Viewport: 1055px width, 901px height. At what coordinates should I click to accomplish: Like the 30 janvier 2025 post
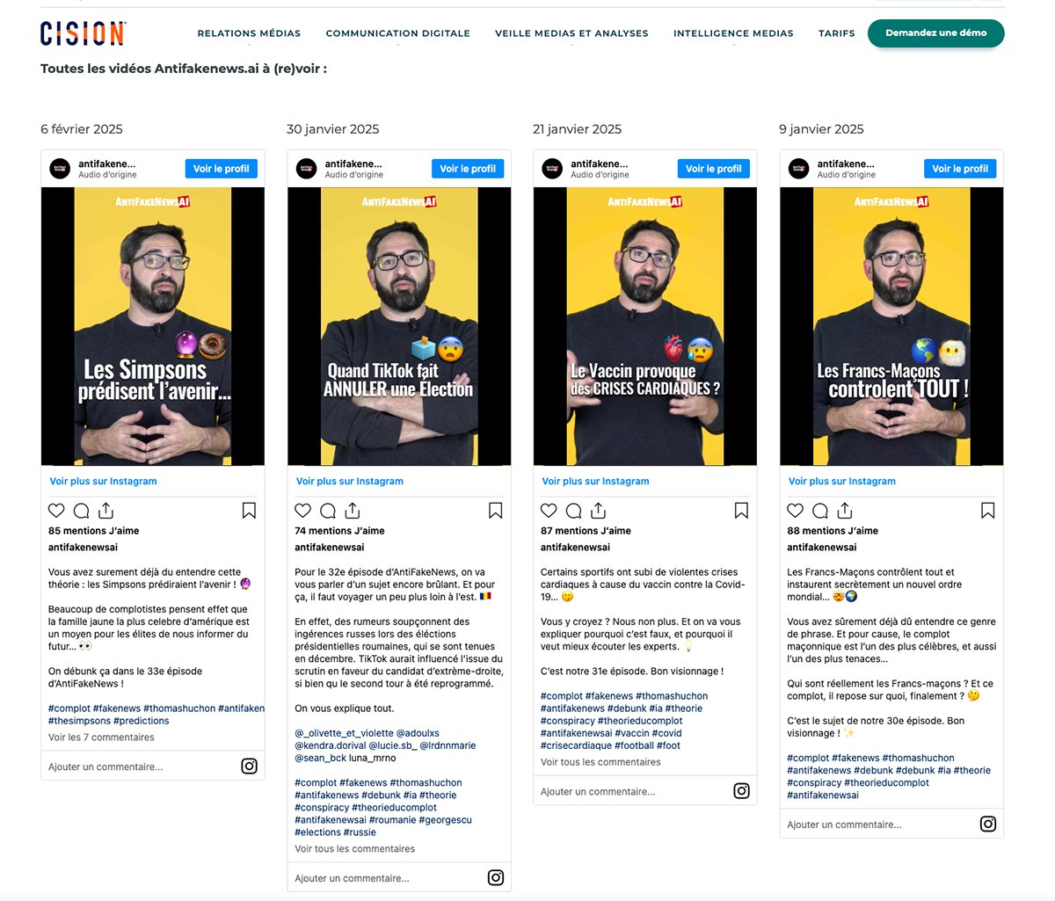pyautogui.click(x=302, y=511)
